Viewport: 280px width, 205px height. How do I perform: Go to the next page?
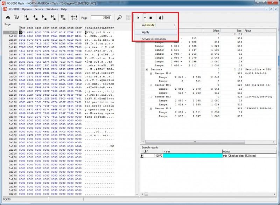pos(44,17)
